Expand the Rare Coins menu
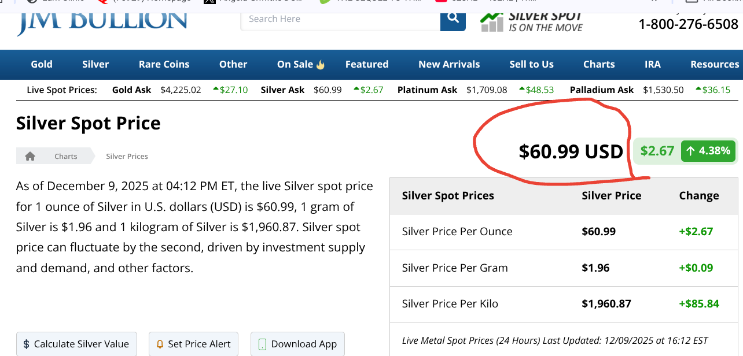 [x=164, y=64]
